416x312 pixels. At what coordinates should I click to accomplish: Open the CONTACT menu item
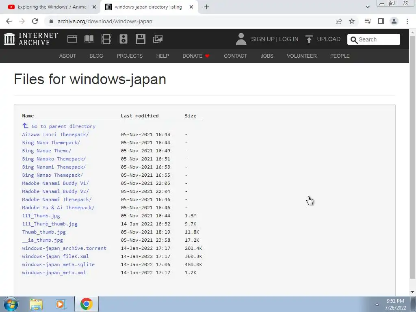235,56
